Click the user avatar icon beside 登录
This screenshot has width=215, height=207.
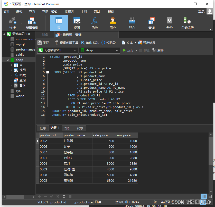click(210, 11)
